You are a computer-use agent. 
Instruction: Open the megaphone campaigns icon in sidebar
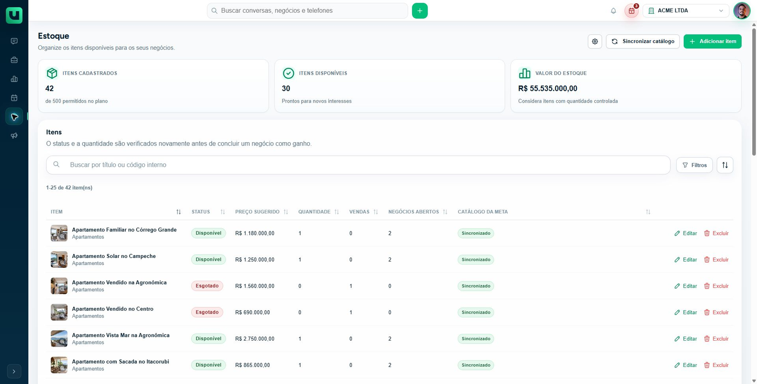coord(14,136)
